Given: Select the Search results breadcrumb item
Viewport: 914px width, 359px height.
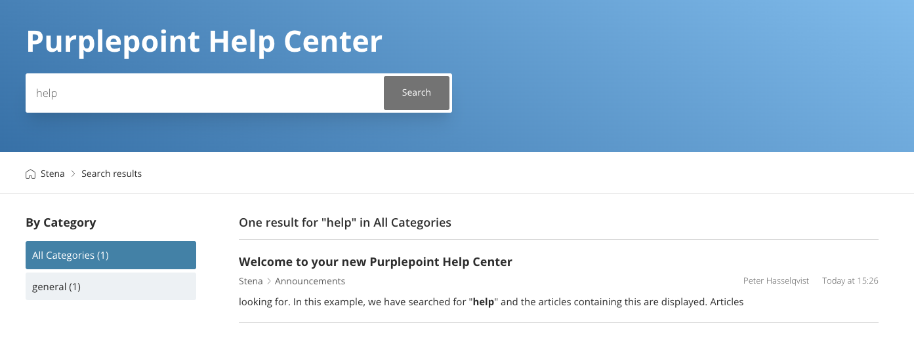Looking at the screenshot, I should (112, 174).
